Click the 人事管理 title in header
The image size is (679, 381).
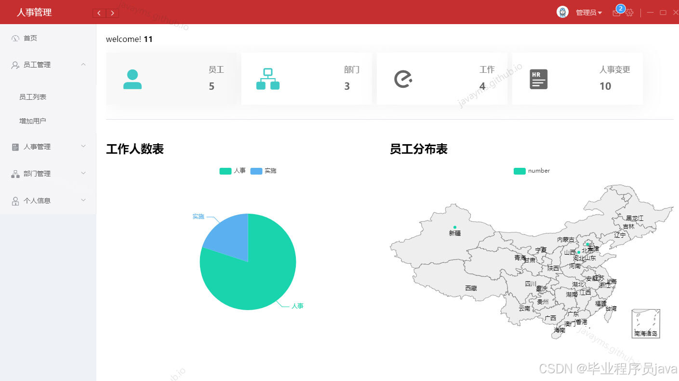(x=34, y=13)
